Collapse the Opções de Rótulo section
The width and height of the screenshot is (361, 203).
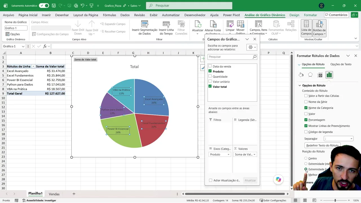click(x=300, y=85)
